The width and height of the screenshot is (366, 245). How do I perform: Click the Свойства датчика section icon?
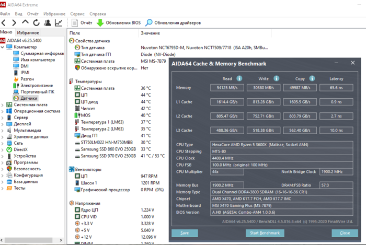[x=72, y=41]
